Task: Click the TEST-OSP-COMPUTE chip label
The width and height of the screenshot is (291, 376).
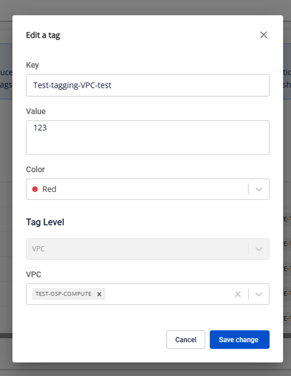Action: [x=63, y=294]
